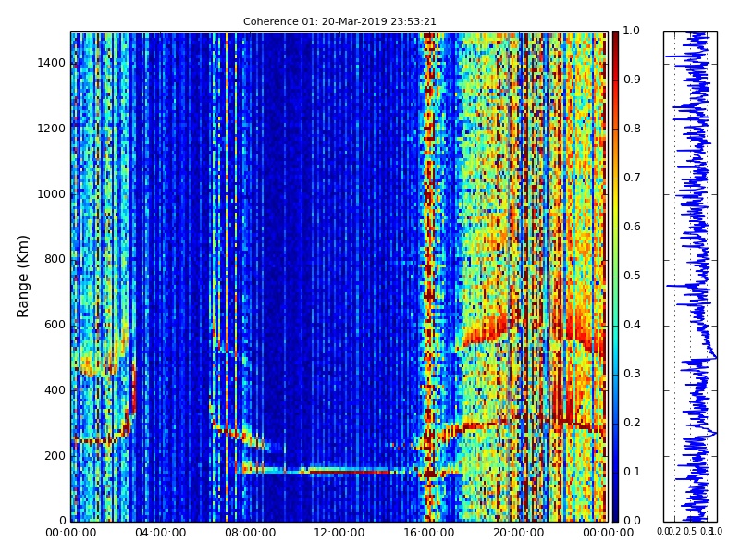
Task: Click the 0.9 colorbar label
Action: pos(632,80)
